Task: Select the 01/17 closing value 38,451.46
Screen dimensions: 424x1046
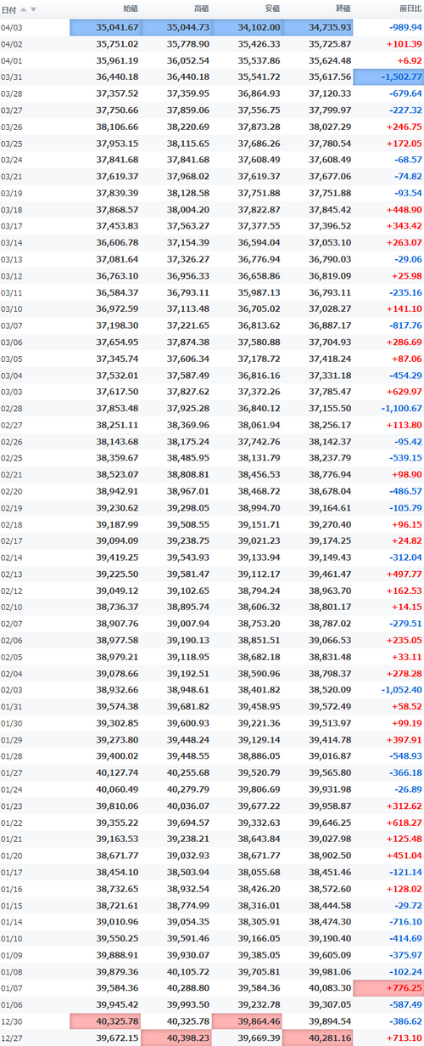Action: (x=330, y=873)
